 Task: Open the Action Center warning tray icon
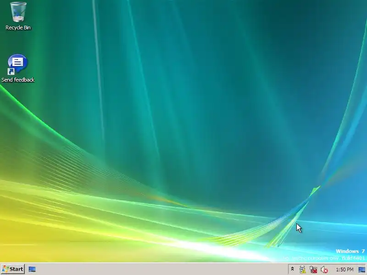click(302, 269)
